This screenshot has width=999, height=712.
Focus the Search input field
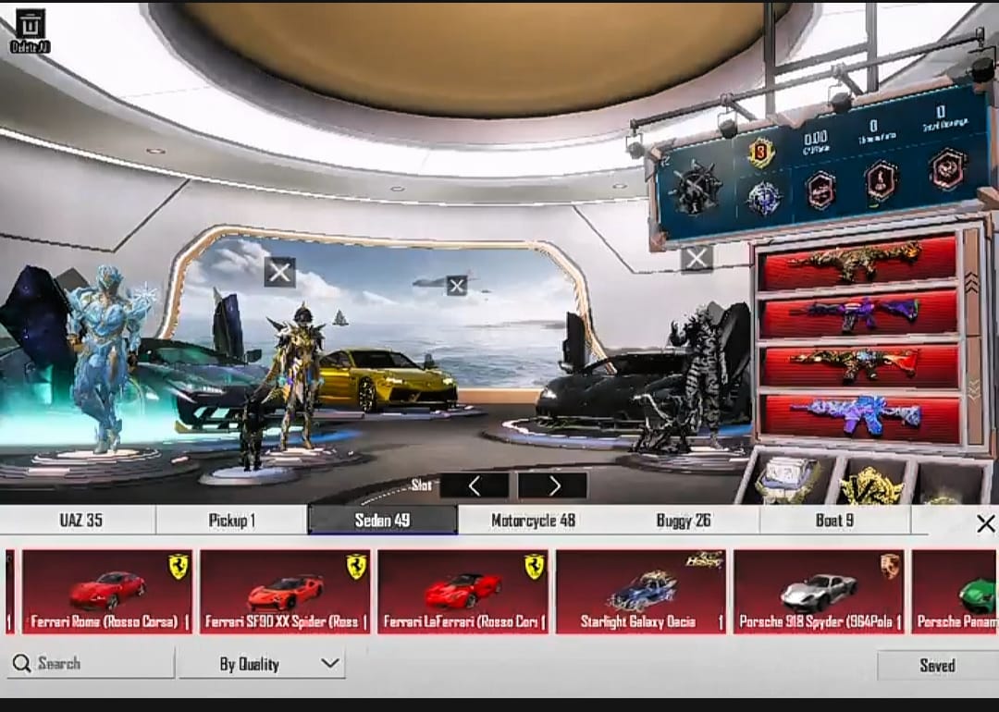click(x=91, y=664)
